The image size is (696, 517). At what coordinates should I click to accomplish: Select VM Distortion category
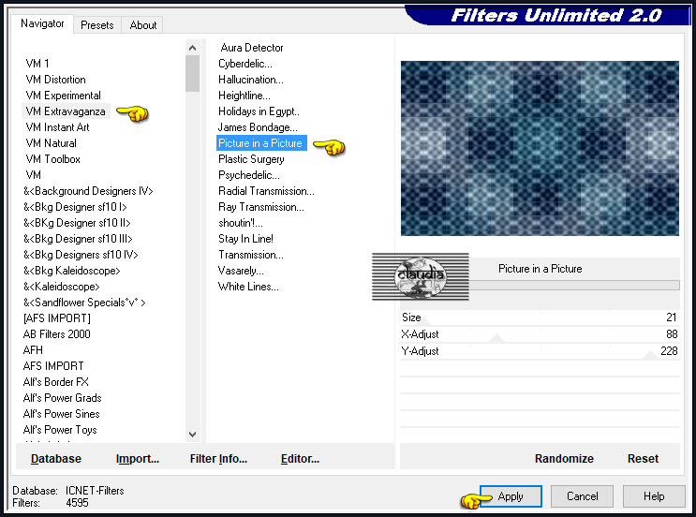[56, 80]
